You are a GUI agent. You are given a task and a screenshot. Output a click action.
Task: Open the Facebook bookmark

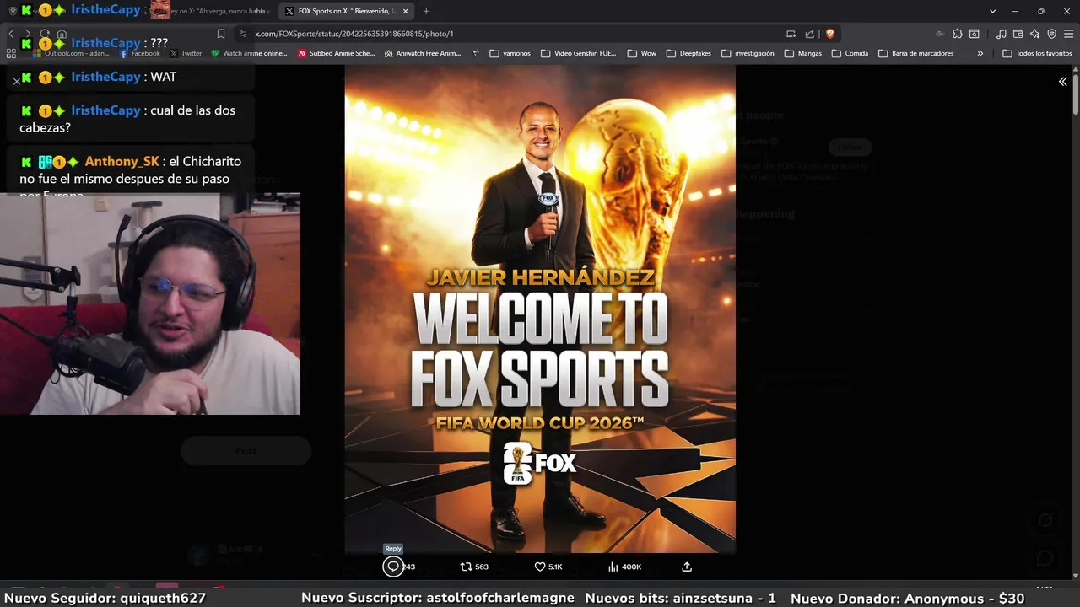coord(140,53)
